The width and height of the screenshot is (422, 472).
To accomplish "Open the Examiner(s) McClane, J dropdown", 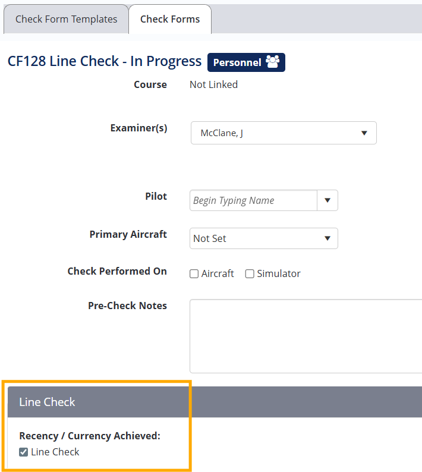I will tap(284, 133).
